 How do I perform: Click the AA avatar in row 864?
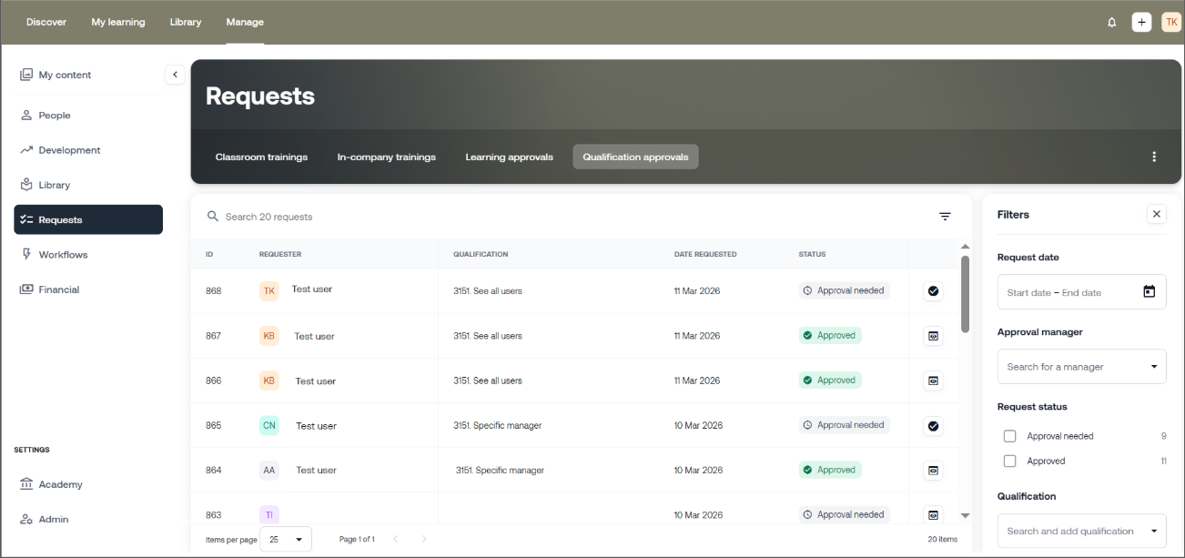[x=268, y=470]
